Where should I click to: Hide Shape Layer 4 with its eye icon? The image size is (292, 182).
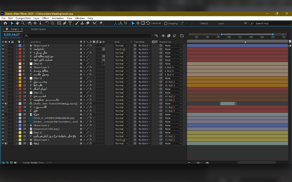coord(3,45)
